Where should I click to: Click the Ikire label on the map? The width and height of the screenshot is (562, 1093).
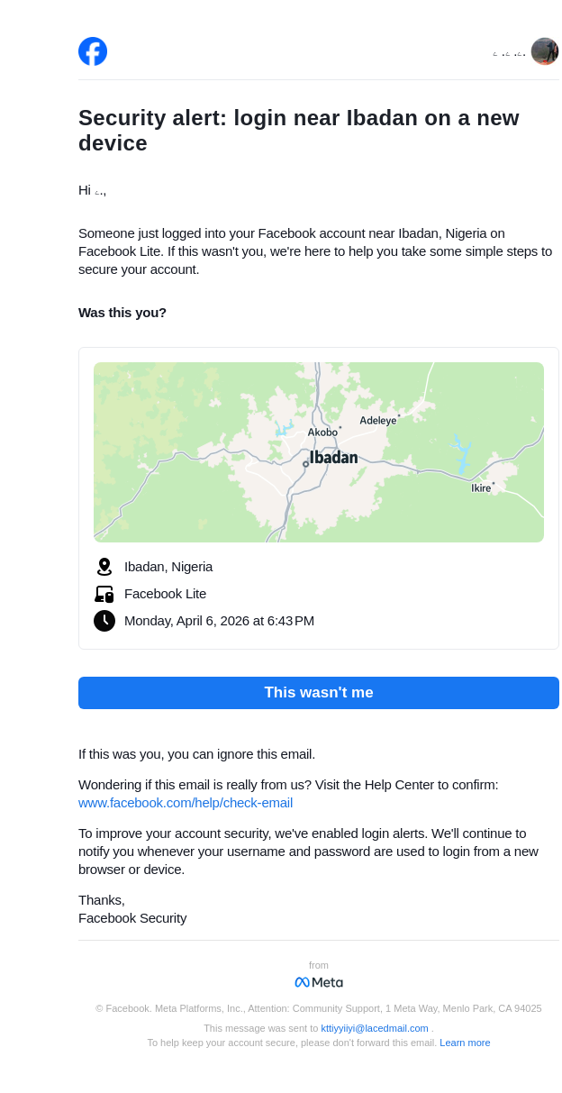point(481,488)
